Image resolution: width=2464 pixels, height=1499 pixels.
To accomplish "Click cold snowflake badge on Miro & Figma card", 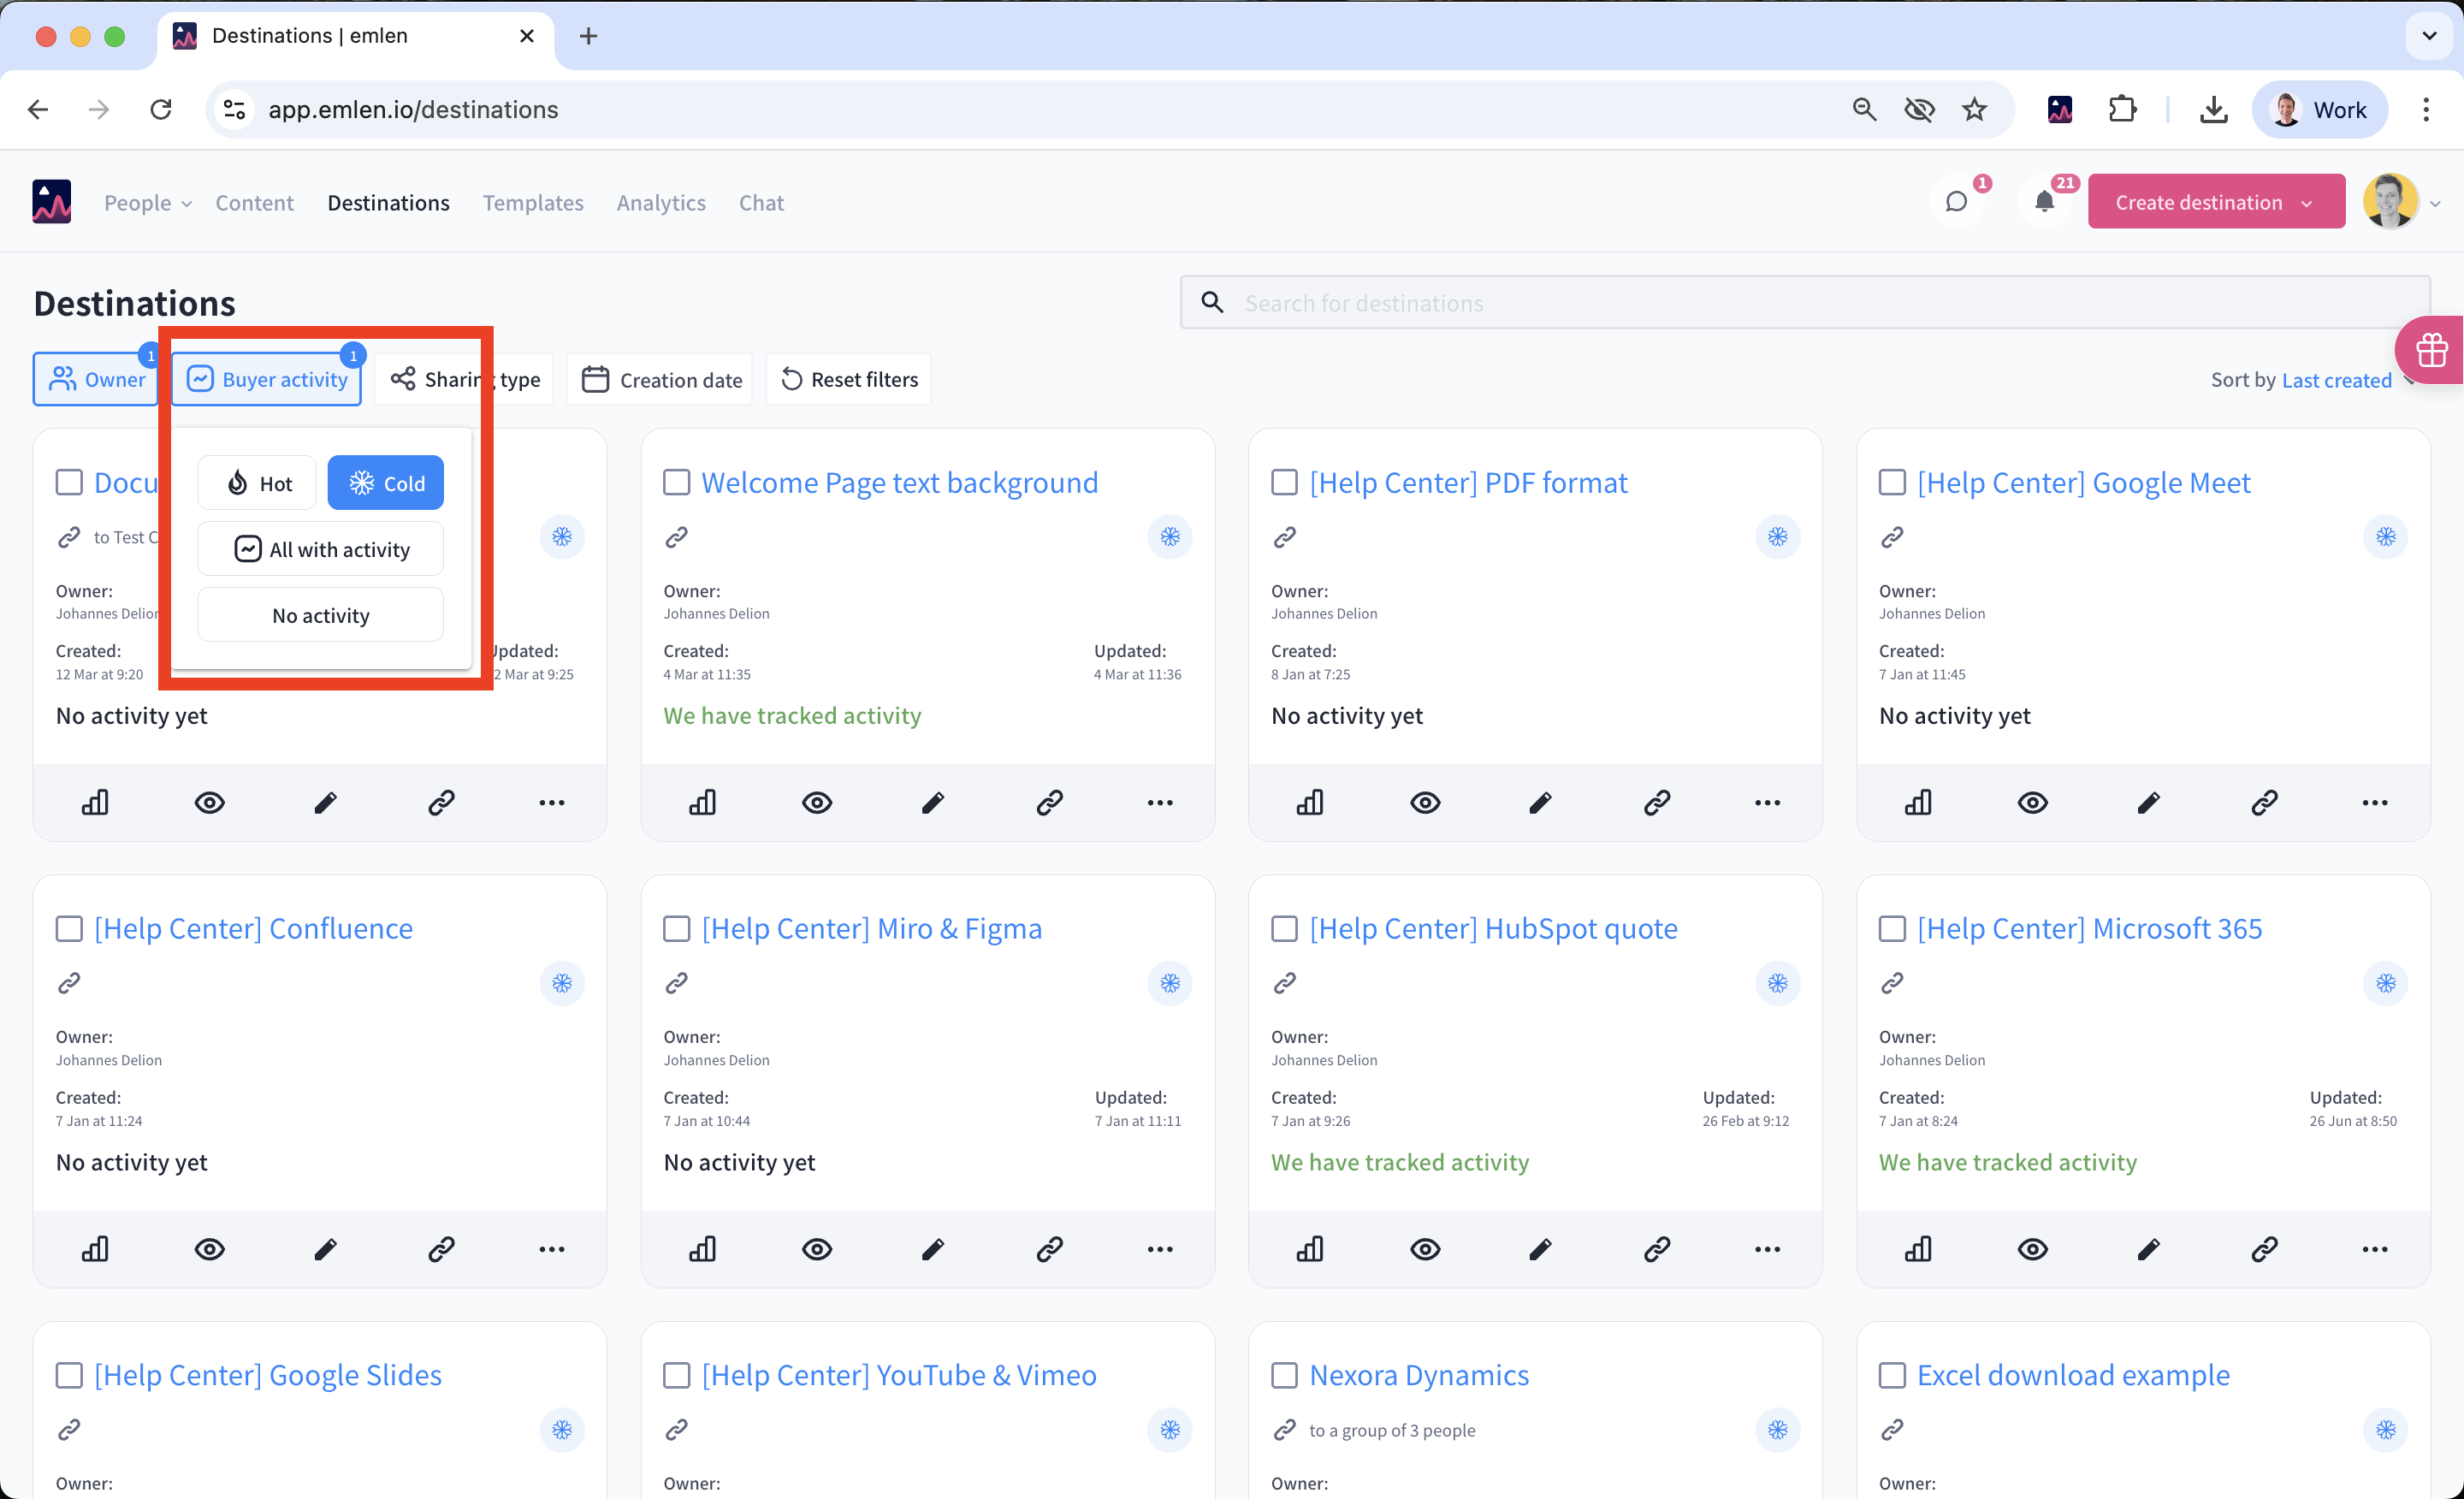I will tap(1169, 983).
